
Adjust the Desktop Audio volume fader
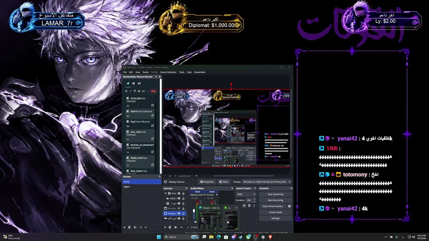pos(194,211)
